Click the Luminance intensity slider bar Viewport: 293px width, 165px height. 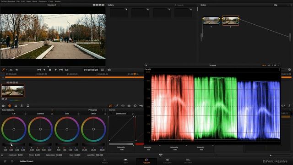point(121,144)
